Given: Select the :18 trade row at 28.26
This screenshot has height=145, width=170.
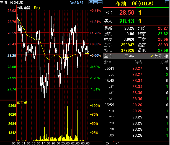Looking at the screenshot, I should pos(136,111).
